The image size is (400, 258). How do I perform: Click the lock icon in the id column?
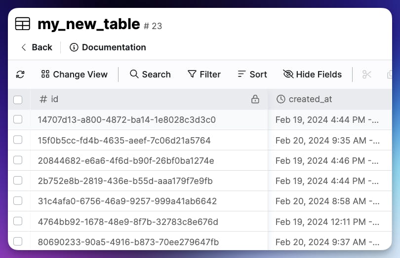255,99
